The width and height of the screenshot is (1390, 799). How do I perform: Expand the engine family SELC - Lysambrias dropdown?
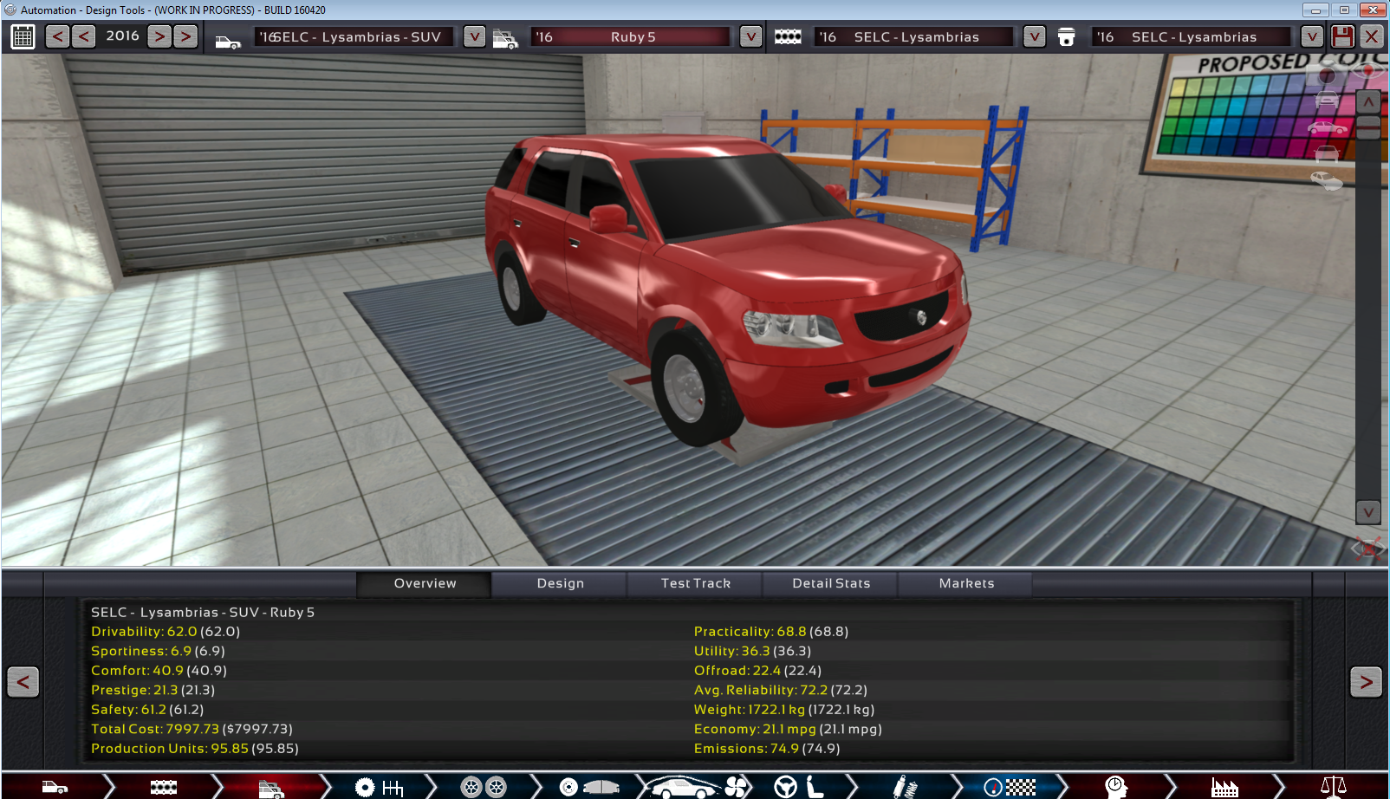pyautogui.click(x=1034, y=36)
